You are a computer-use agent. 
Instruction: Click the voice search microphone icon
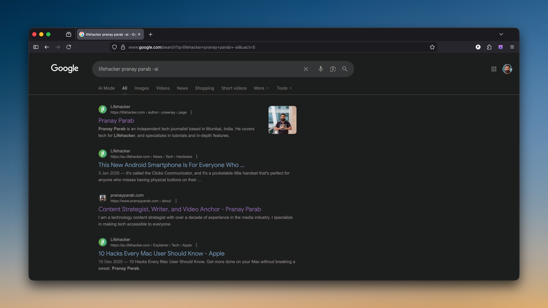click(x=321, y=69)
